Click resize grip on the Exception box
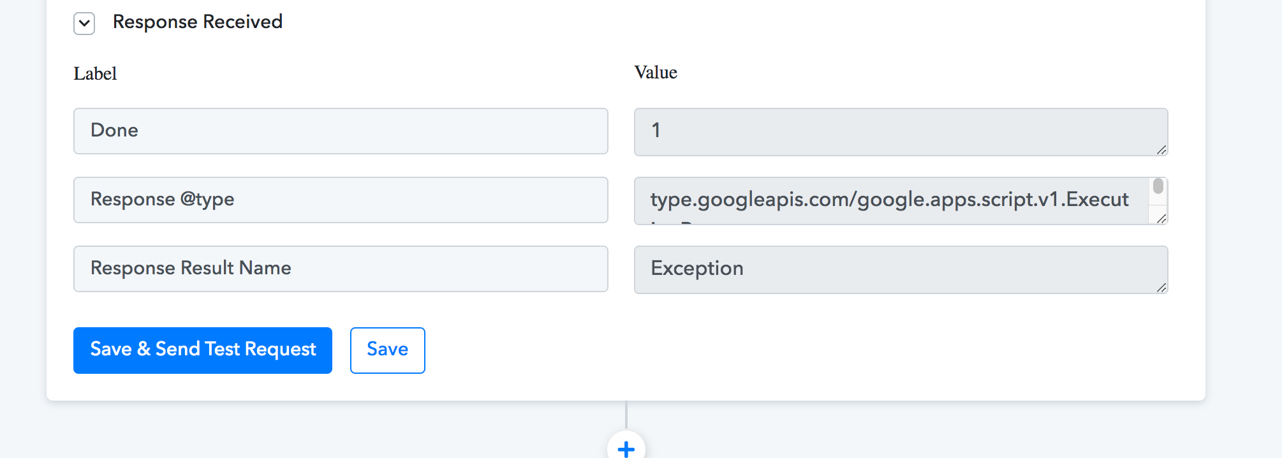The width and height of the screenshot is (1282, 458). 1161,288
